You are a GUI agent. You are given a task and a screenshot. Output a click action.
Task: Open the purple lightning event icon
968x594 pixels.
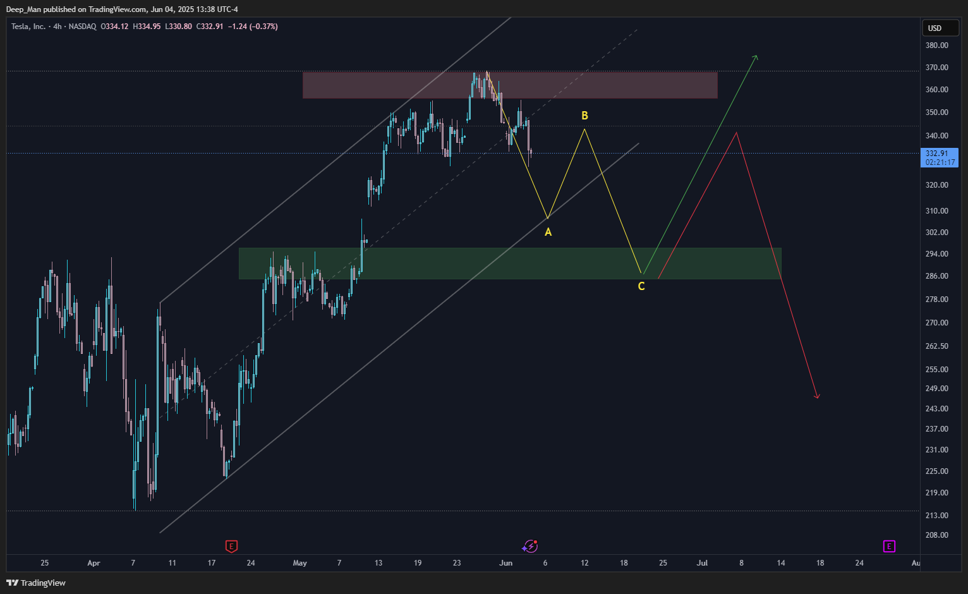[530, 546]
